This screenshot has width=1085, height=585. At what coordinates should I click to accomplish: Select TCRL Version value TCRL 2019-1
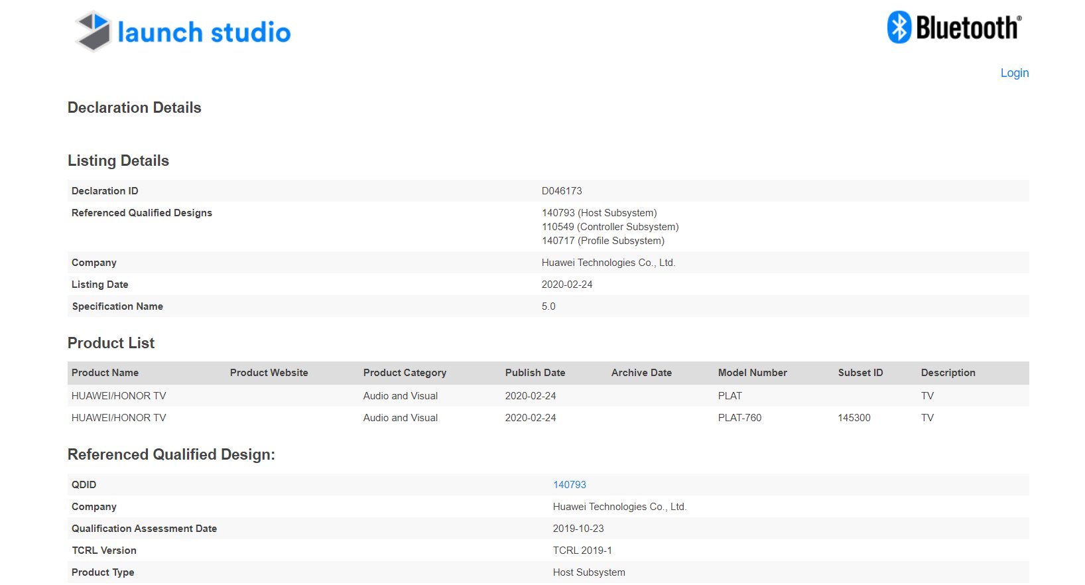point(582,551)
